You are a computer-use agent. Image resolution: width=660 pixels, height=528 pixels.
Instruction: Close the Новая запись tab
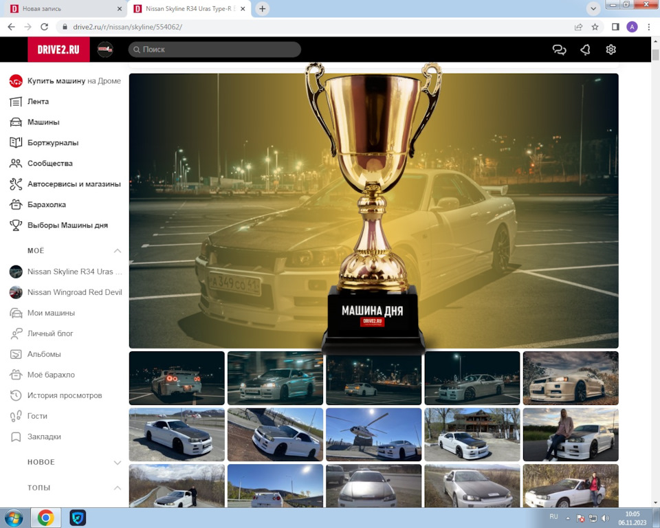(120, 9)
